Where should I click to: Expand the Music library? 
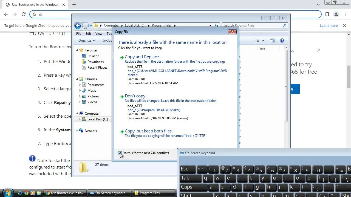[80, 91]
